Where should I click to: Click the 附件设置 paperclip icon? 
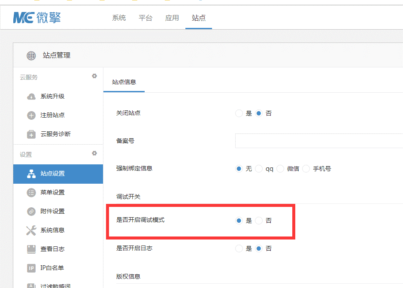pyautogui.click(x=31, y=212)
